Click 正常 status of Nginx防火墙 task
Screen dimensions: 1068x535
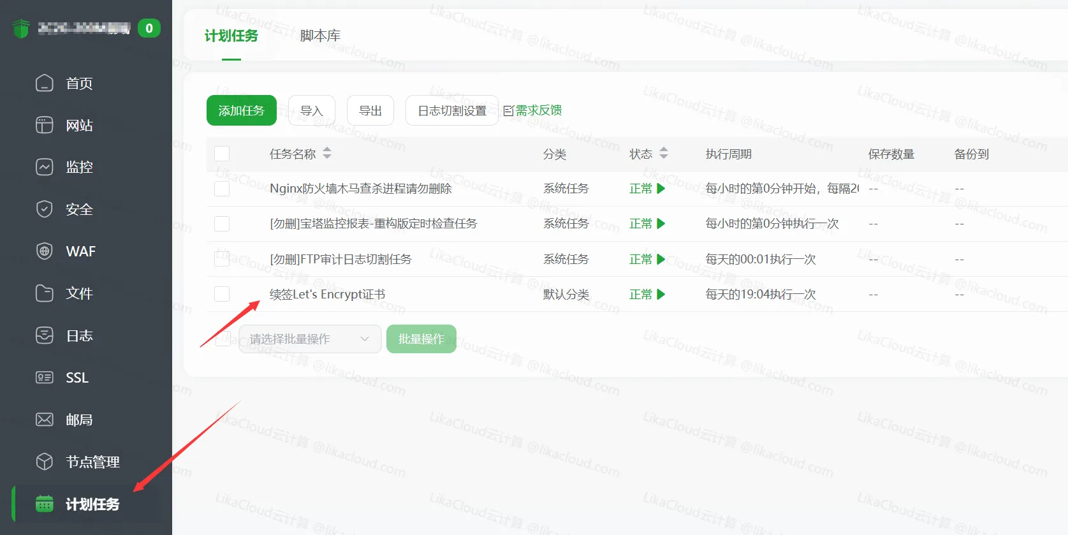coord(641,189)
